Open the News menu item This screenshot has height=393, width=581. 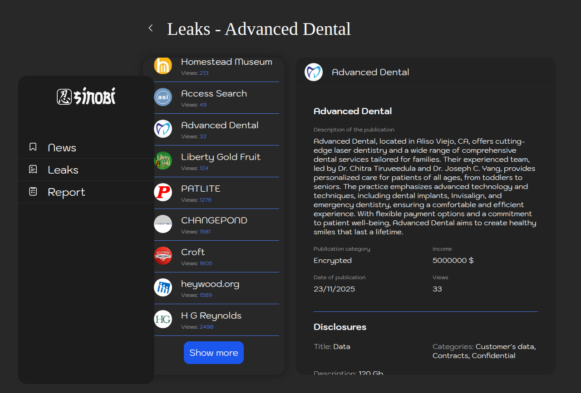click(62, 148)
